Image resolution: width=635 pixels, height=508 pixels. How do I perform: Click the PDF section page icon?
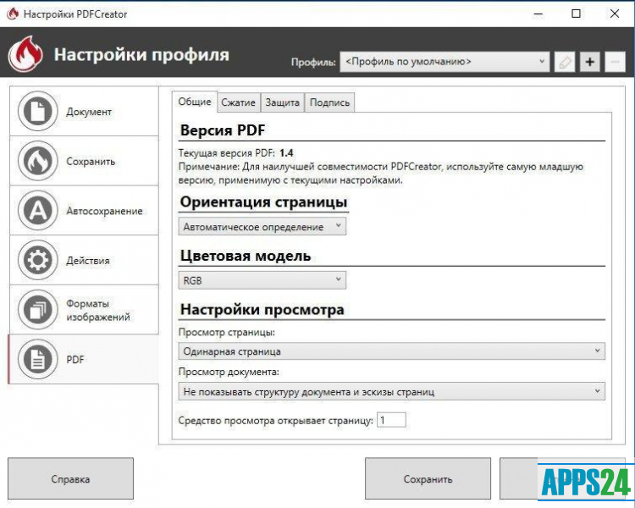click(37, 359)
